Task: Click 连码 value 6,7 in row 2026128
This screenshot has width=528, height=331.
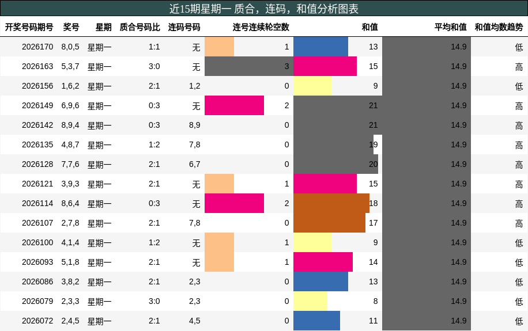Action: (195, 164)
